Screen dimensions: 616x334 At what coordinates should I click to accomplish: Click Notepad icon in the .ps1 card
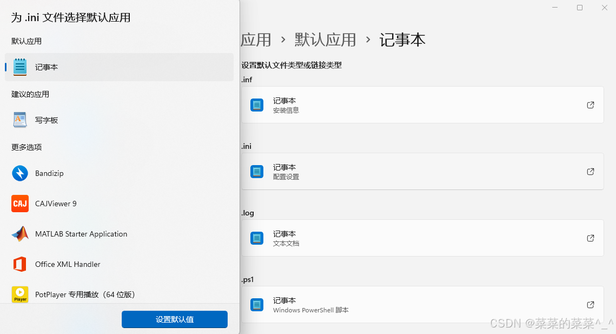click(257, 304)
